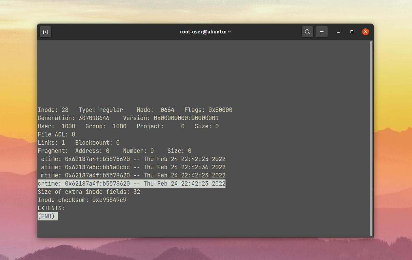This screenshot has height=260, width=412.
Task: Close the terminal window
Action: 366,32
